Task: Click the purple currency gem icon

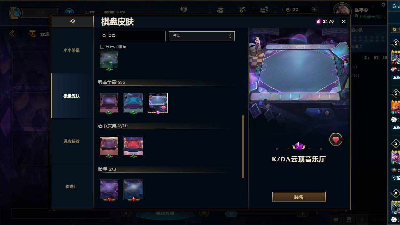Action: click(318, 22)
